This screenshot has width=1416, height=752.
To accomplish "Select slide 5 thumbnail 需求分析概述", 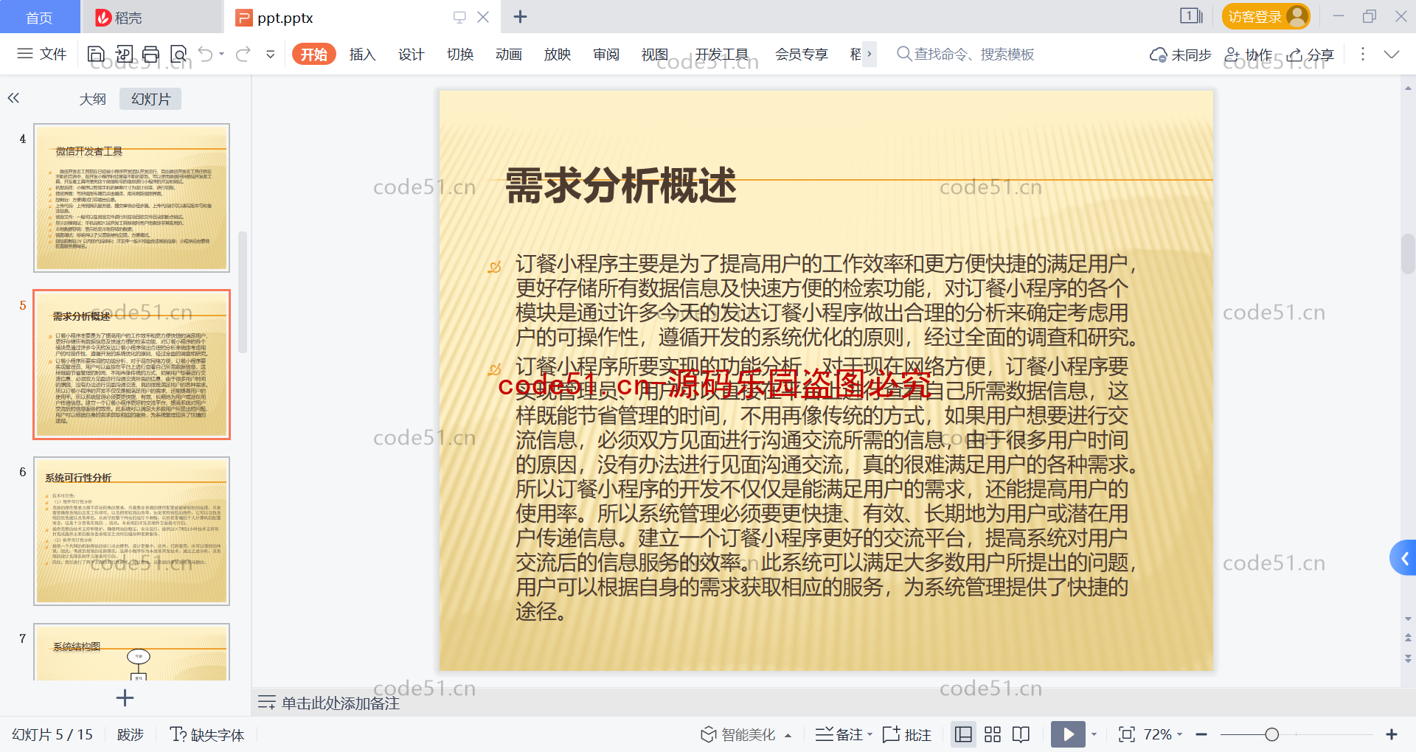I will pyautogui.click(x=132, y=364).
